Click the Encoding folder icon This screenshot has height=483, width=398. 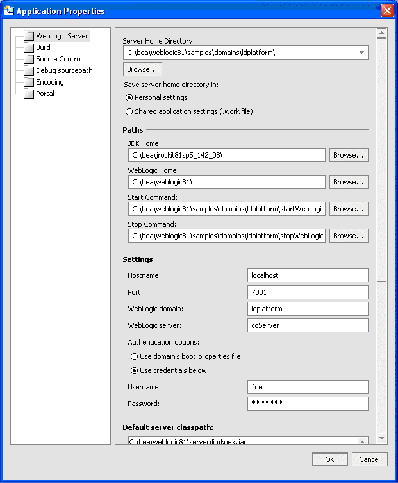pos(29,82)
